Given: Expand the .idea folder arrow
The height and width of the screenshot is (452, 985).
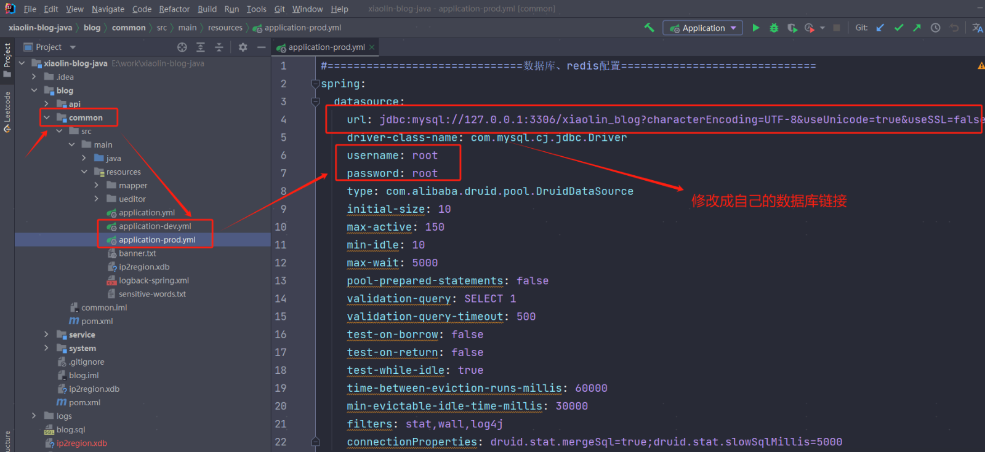Looking at the screenshot, I should coord(34,77).
